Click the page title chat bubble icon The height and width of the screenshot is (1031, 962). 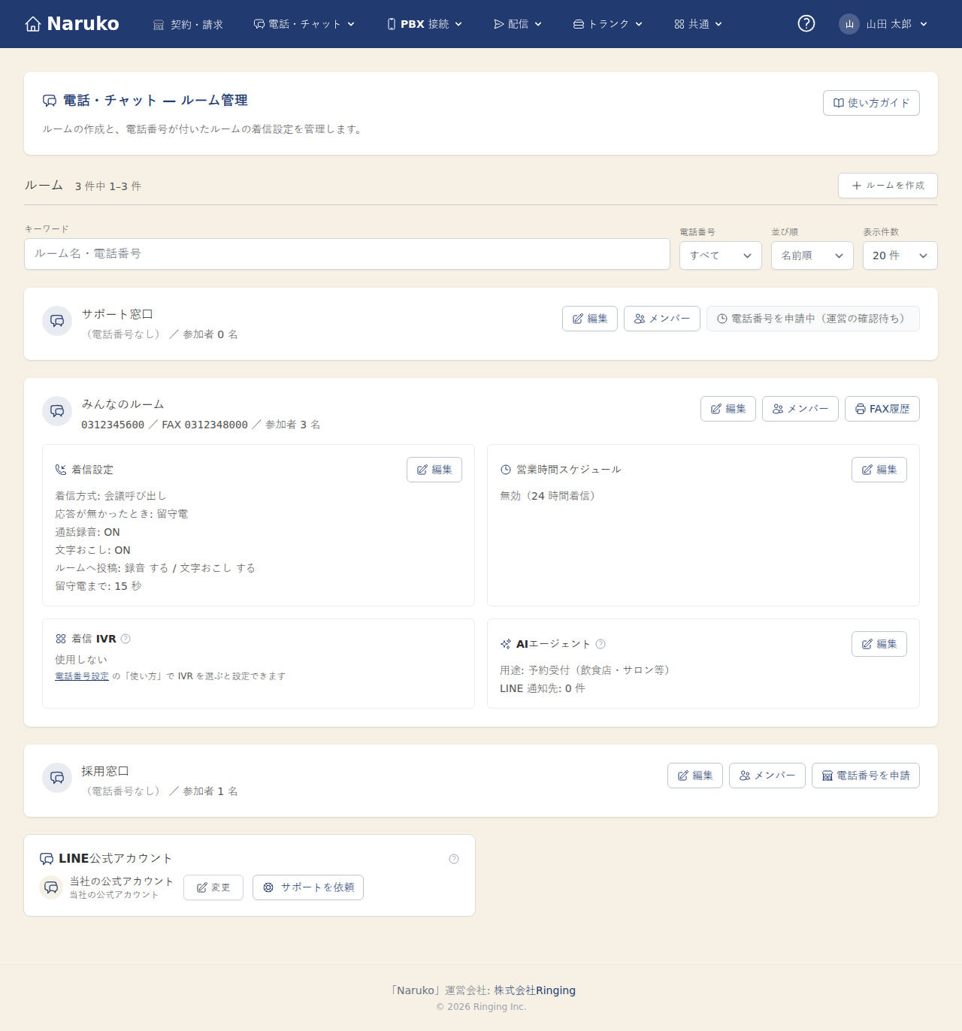(50, 101)
